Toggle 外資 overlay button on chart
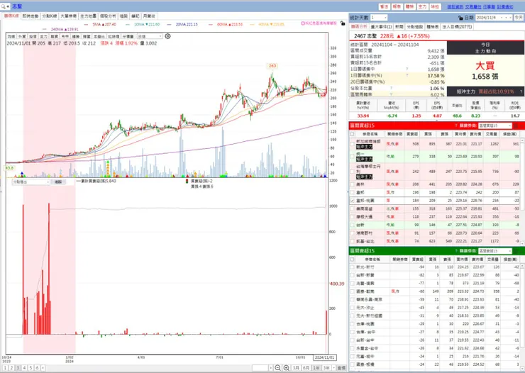 click(22, 36)
